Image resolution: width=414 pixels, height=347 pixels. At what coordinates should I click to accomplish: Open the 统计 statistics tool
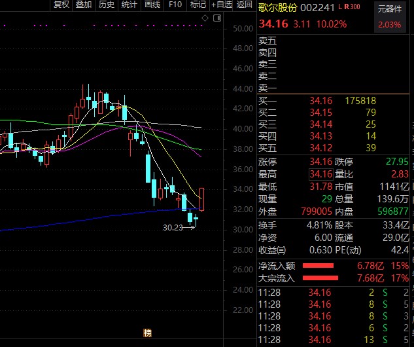pyautogui.click(x=129, y=5)
